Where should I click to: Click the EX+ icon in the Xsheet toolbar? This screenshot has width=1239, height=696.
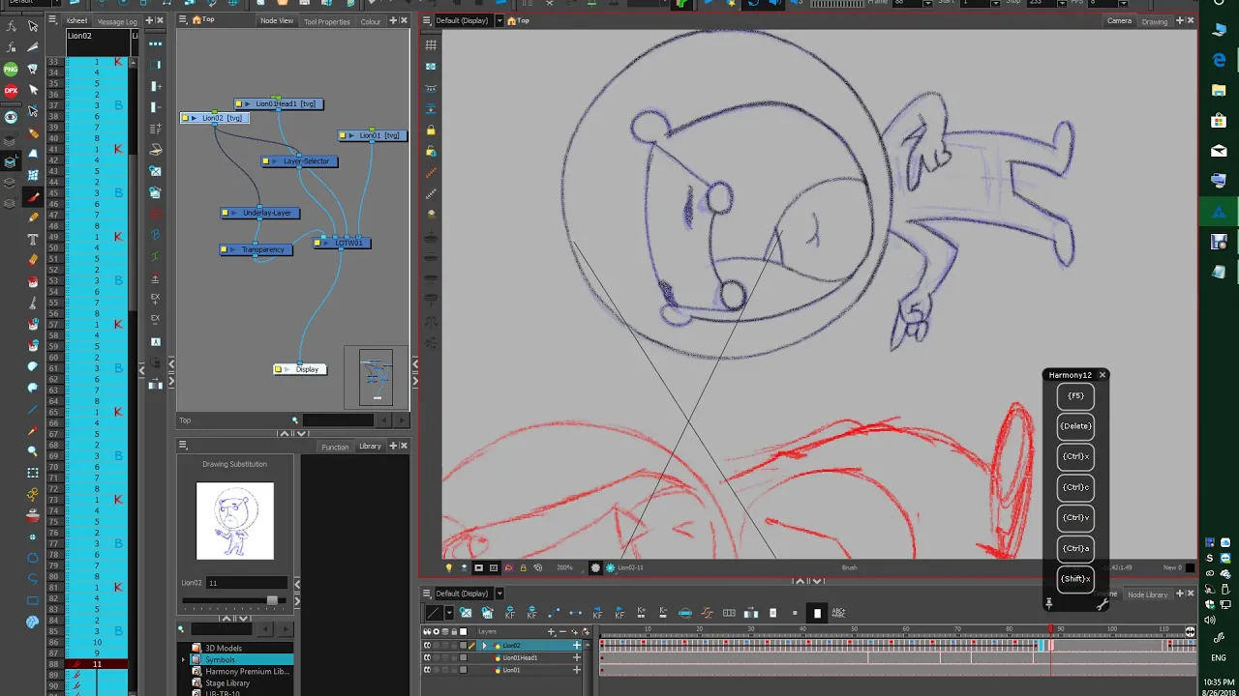[x=155, y=299]
